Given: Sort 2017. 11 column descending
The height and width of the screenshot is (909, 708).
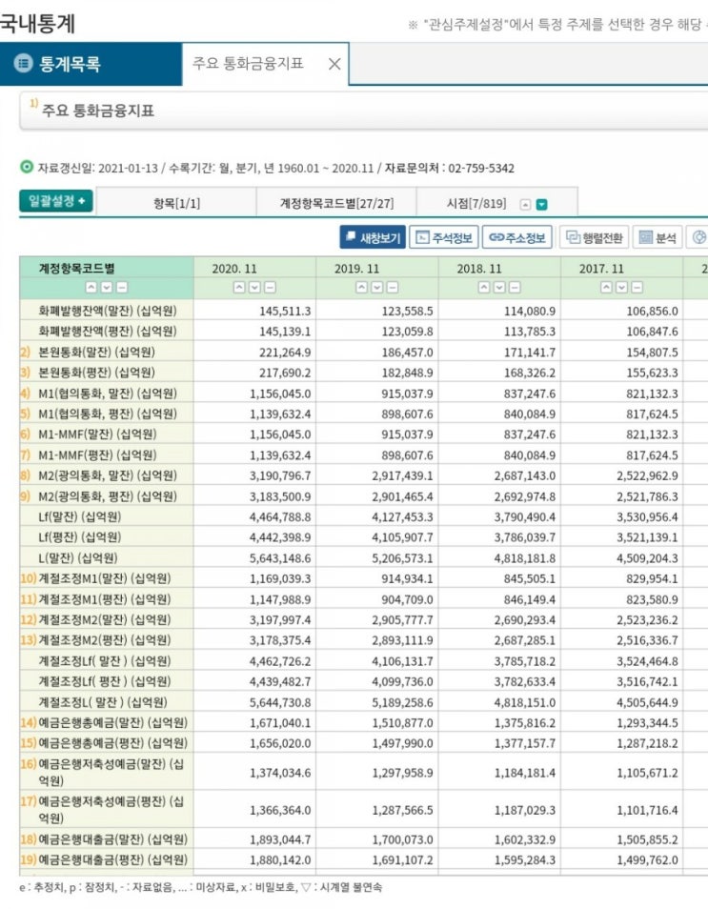Looking at the screenshot, I should [621, 287].
